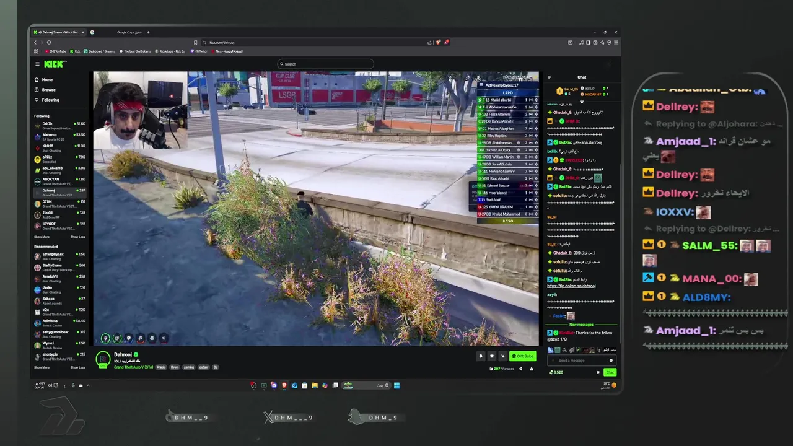Open Dashboard / Stream bookmark
Screen dimensions: 793x446
(99, 51)
